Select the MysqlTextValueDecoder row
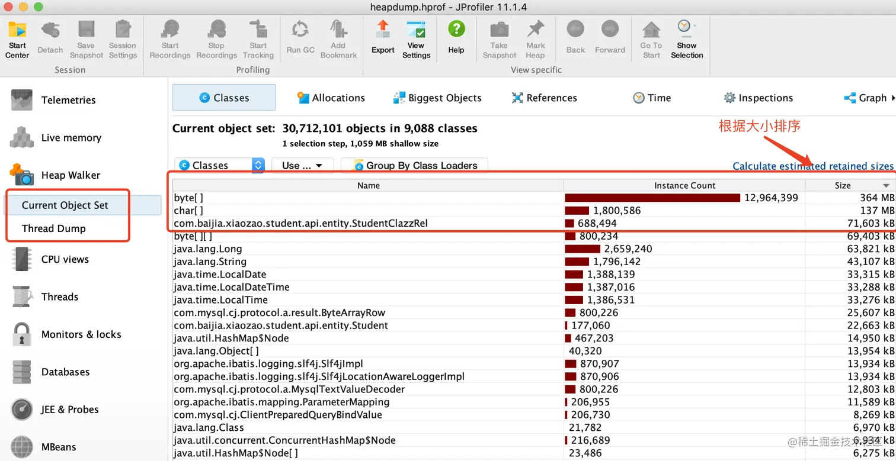The width and height of the screenshot is (896, 461). [534, 389]
